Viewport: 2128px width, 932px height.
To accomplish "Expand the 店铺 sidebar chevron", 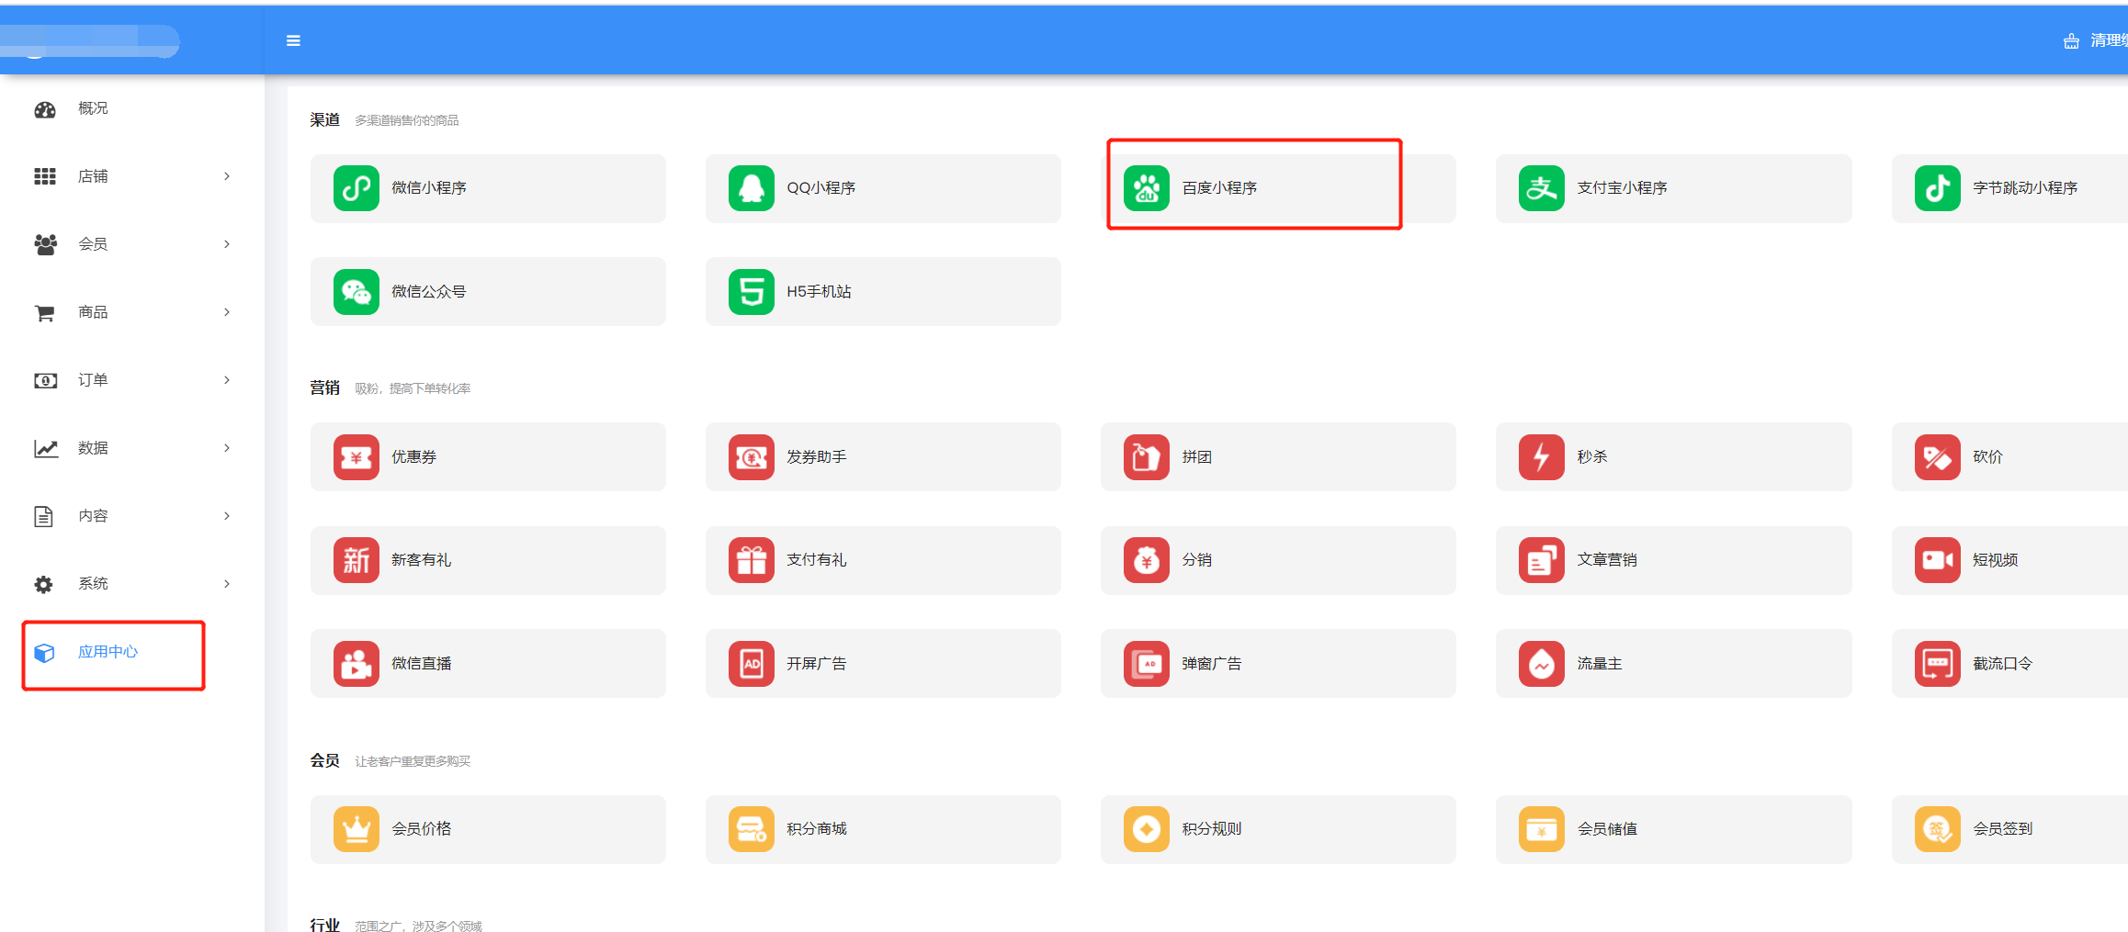I will (227, 176).
